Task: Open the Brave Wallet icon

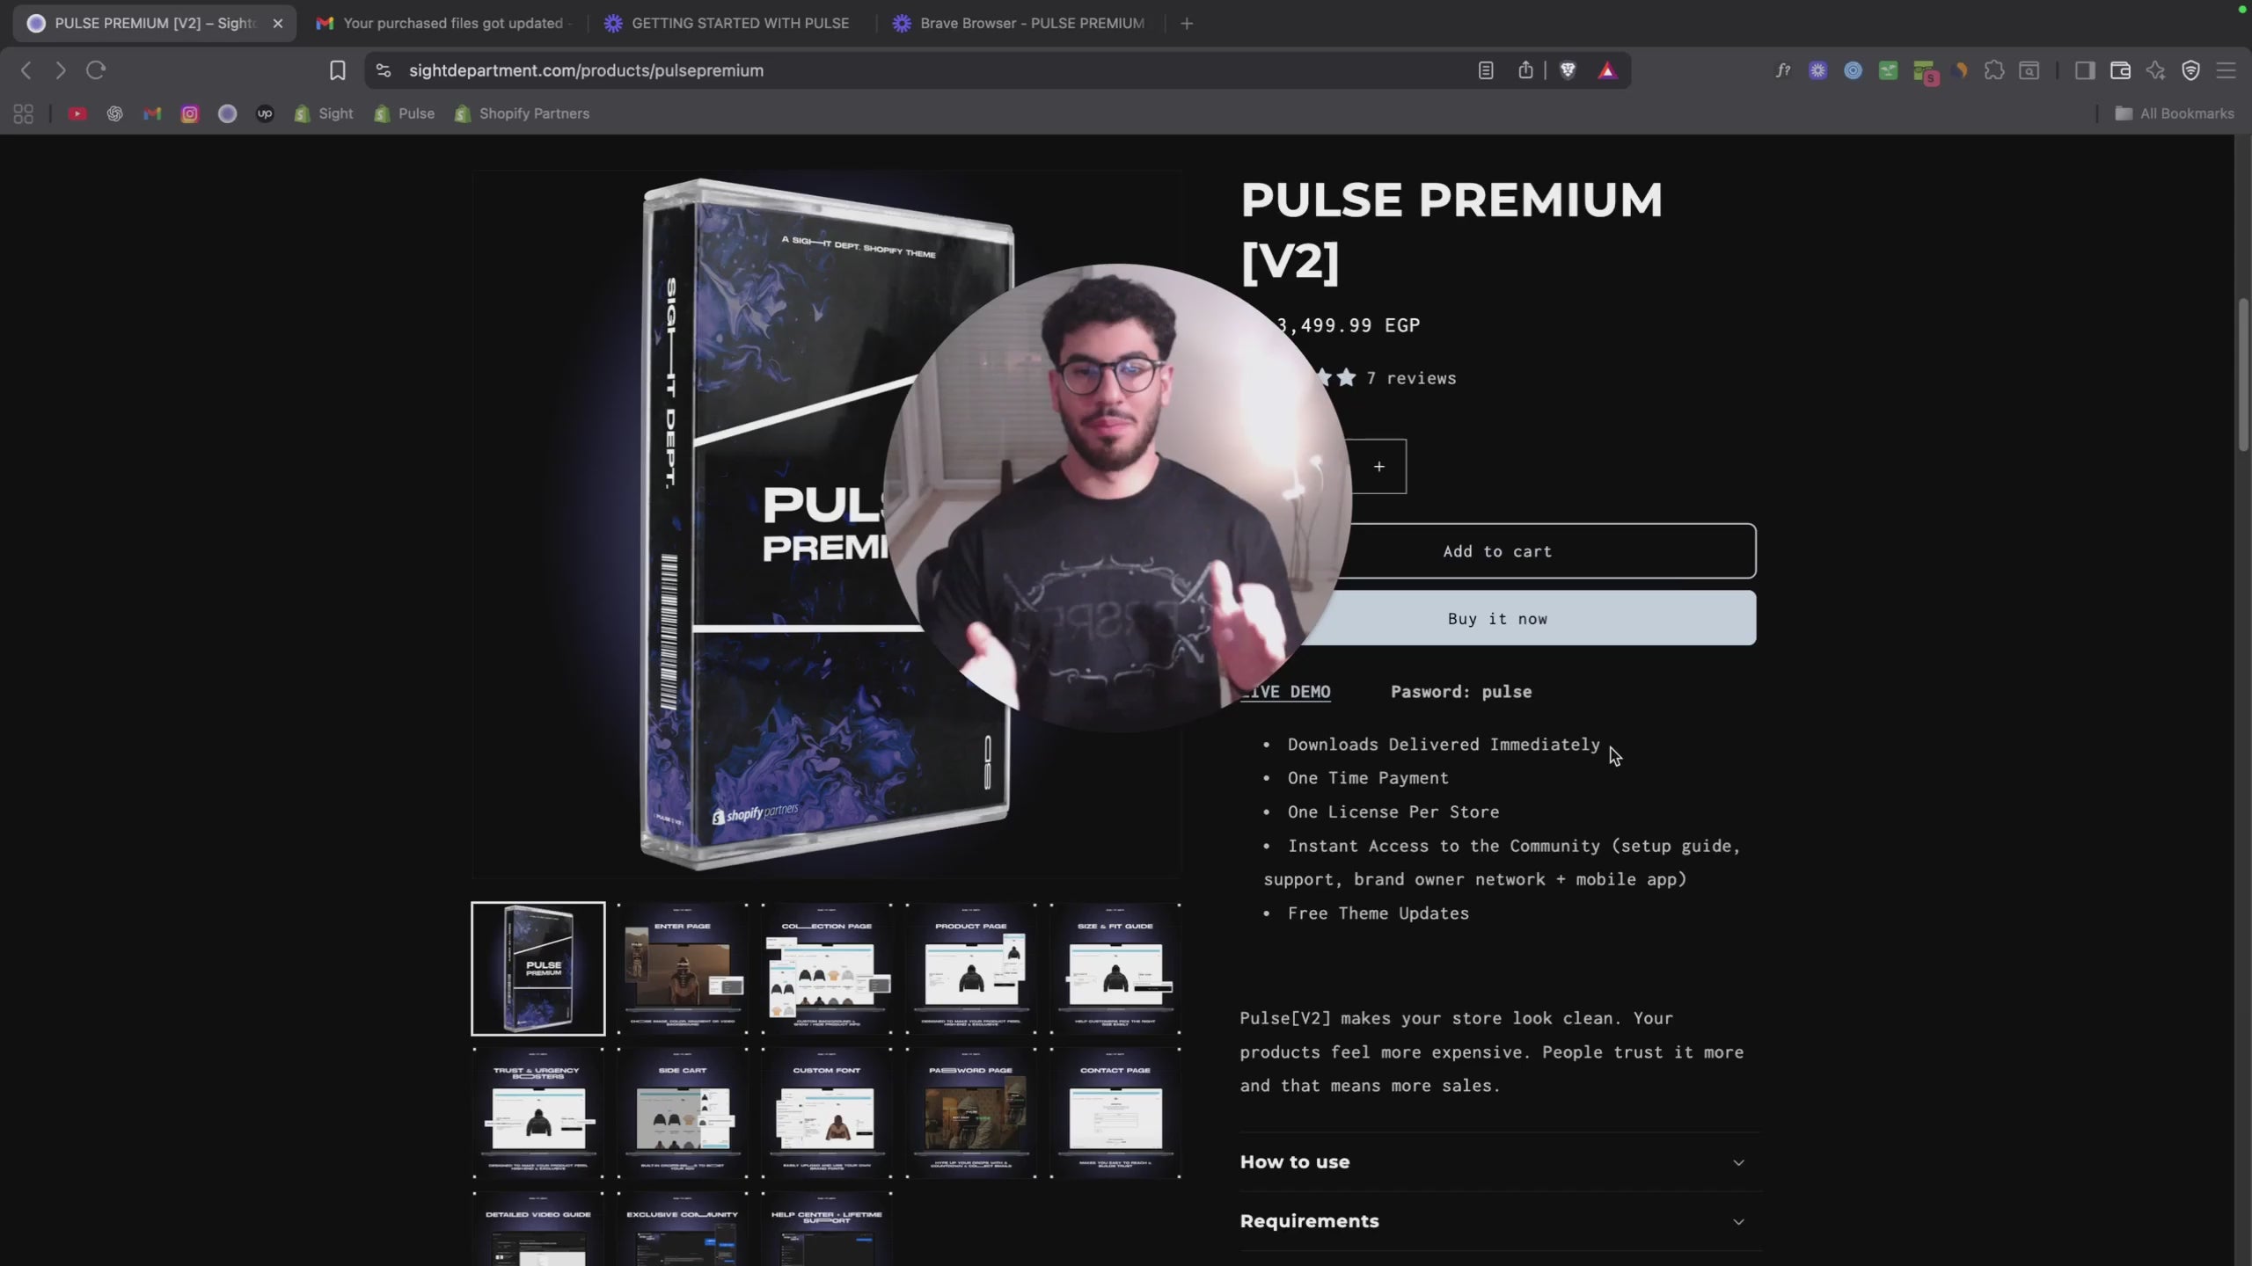Action: pos(2120,70)
